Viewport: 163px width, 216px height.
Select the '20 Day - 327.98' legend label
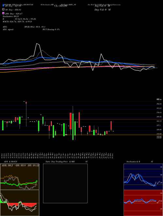click(x=13, y=6)
